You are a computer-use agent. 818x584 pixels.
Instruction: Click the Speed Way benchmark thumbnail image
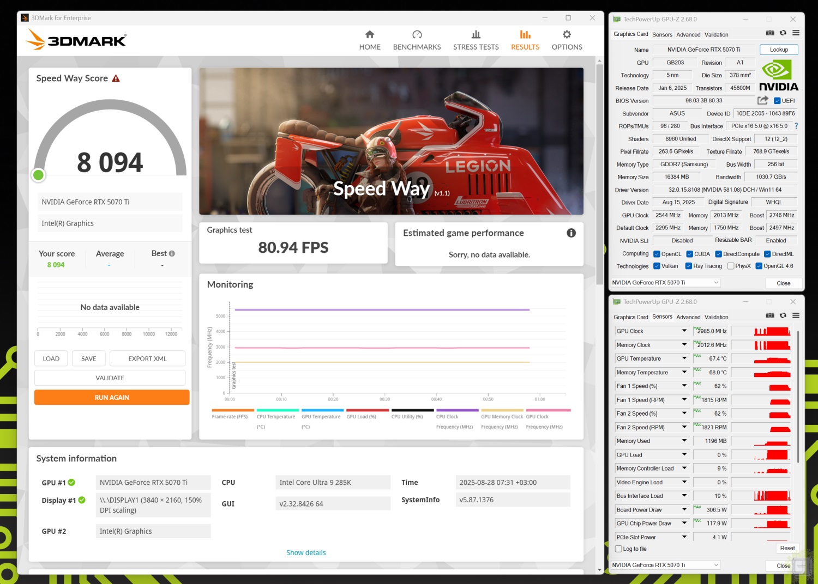coord(391,141)
